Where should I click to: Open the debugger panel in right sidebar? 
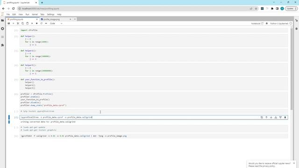pyautogui.click(x=297, y=28)
